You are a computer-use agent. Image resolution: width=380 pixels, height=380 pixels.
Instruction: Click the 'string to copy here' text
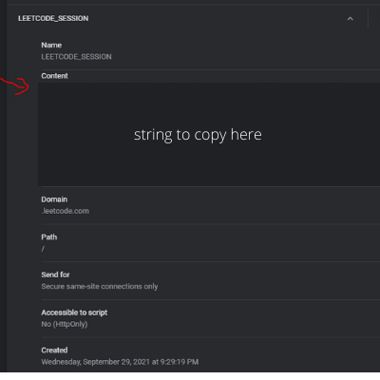(x=198, y=135)
